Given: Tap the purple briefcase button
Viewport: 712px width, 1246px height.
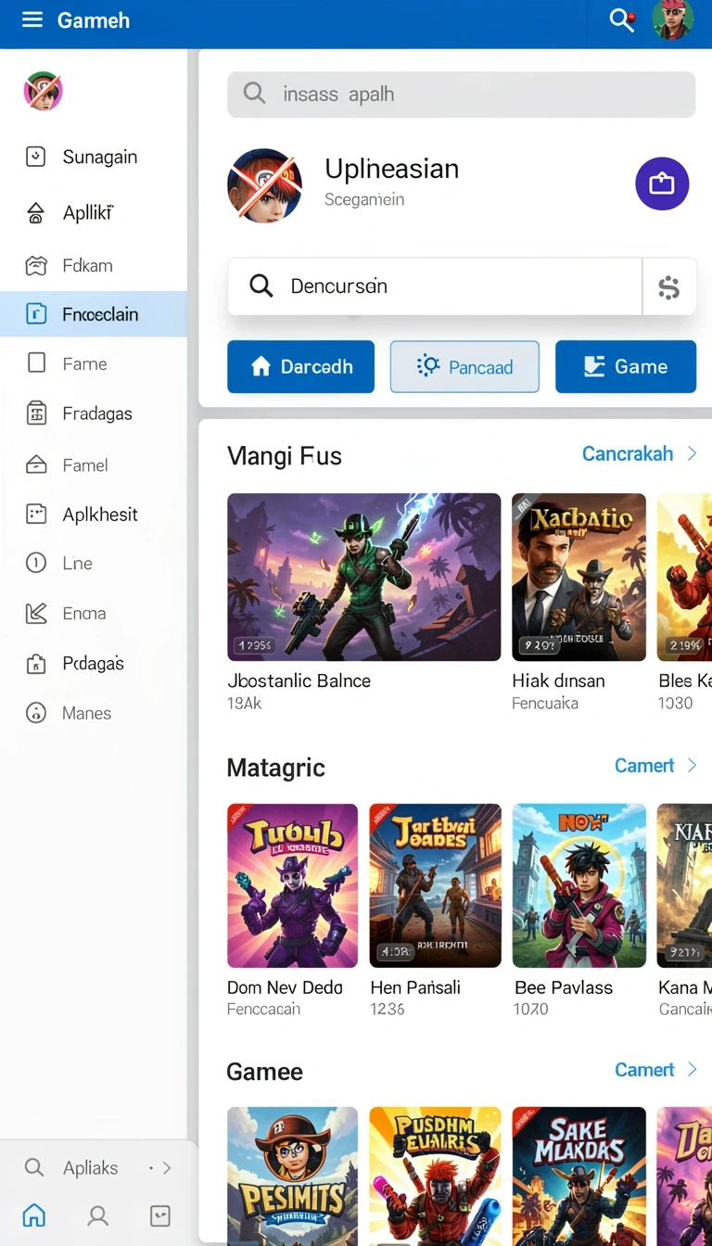Looking at the screenshot, I should (662, 184).
